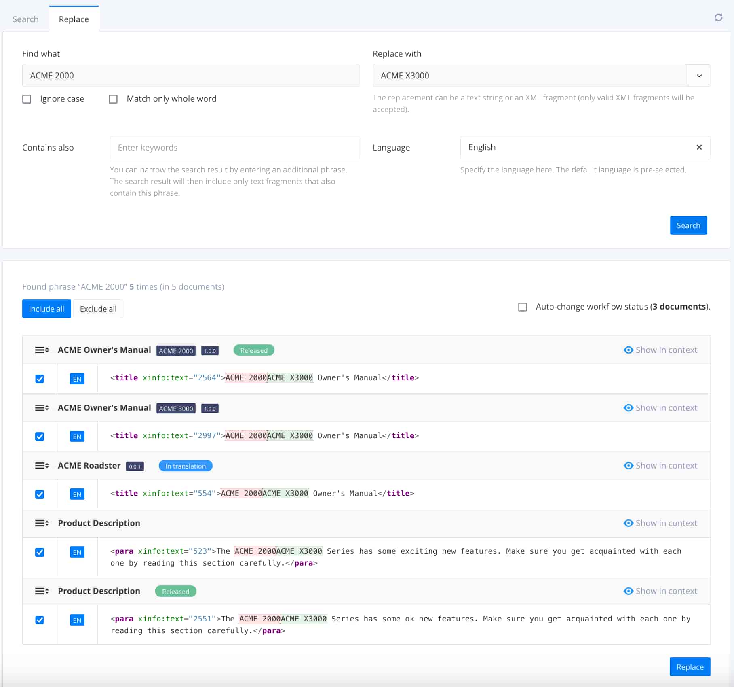Click list icon beside ACME 3000 Owner's Manual
734x687 pixels.
pos(42,408)
